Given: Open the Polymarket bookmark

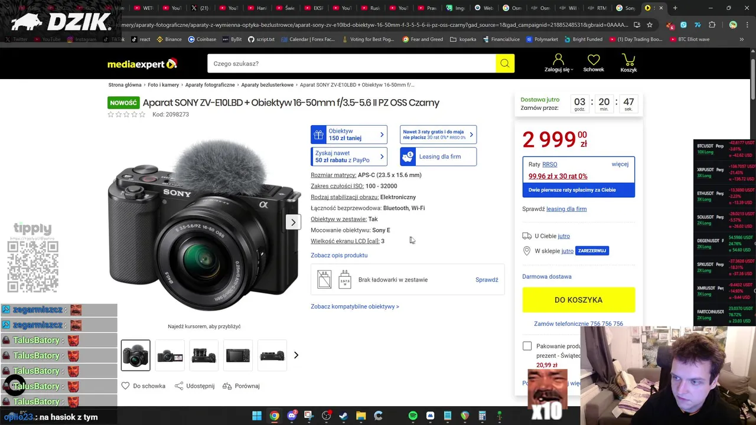Looking at the screenshot, I should click(542, 39).
